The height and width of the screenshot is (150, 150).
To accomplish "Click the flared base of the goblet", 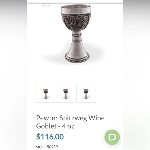I will pyautogui.click(x=77, y=53).
